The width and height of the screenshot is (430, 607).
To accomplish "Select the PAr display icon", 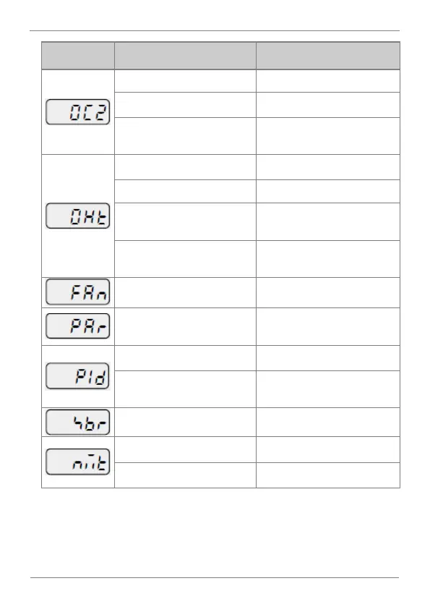I will [78, 326].
